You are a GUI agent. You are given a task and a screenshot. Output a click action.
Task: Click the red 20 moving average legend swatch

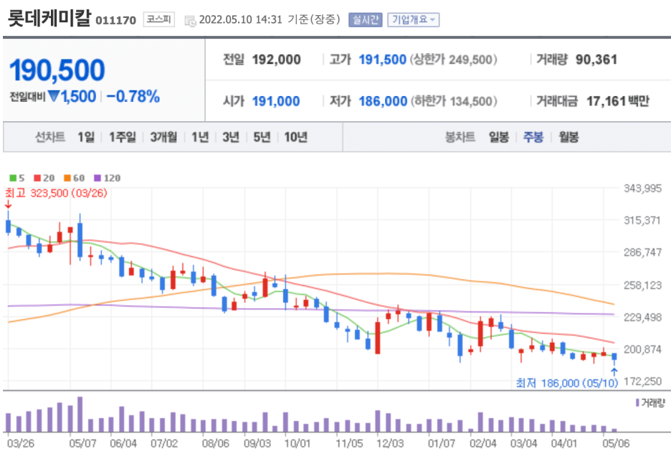pyautogui.click(x=37, y=178)
